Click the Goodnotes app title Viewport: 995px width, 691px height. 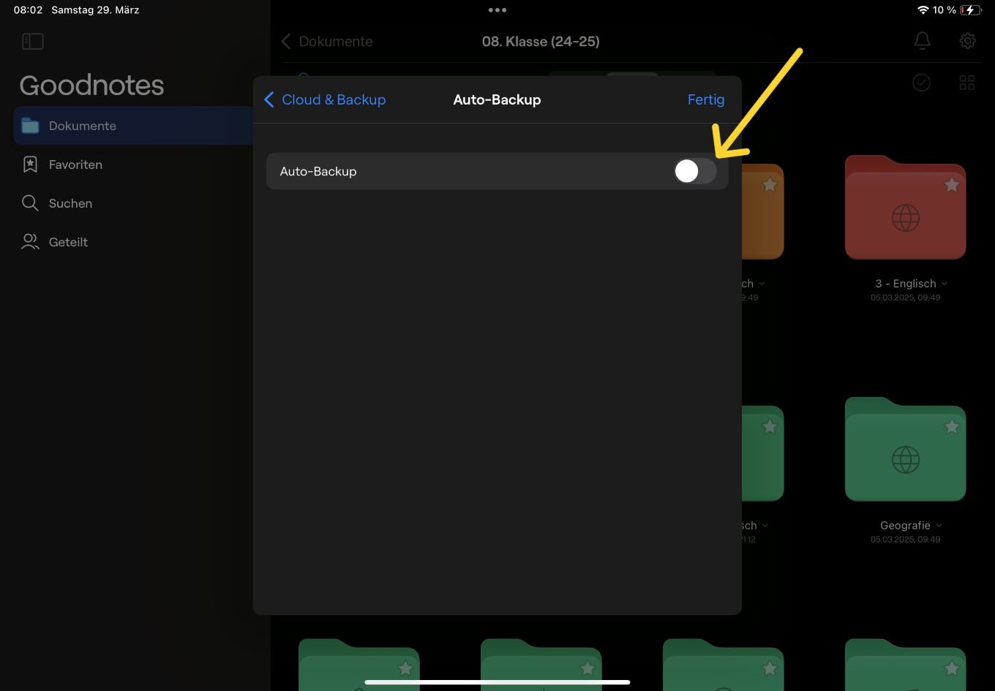click(91, 86)
